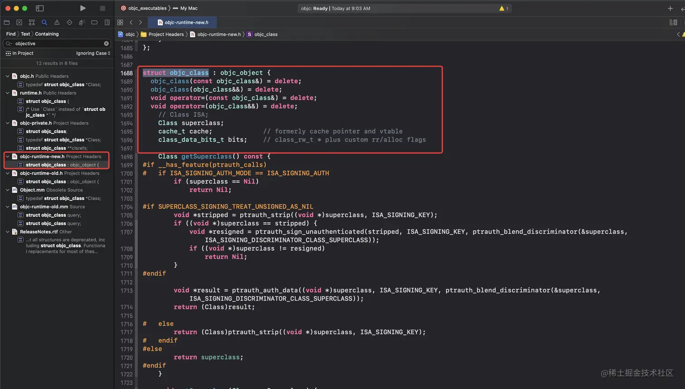Select the objc.h Public Headers file row

tap(57, 76)
